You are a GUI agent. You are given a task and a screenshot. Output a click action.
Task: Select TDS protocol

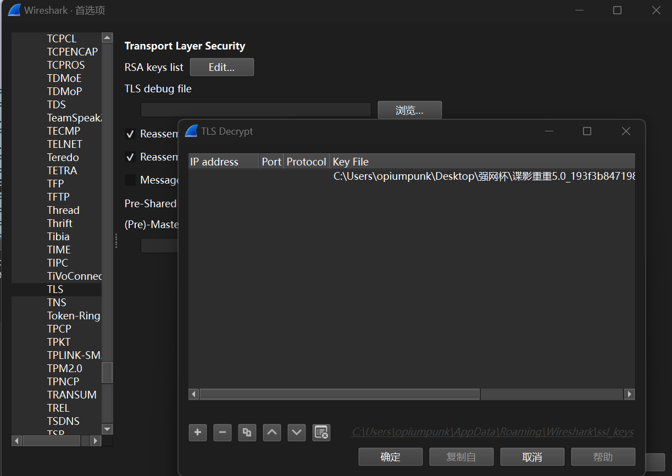tap(57, 104)
